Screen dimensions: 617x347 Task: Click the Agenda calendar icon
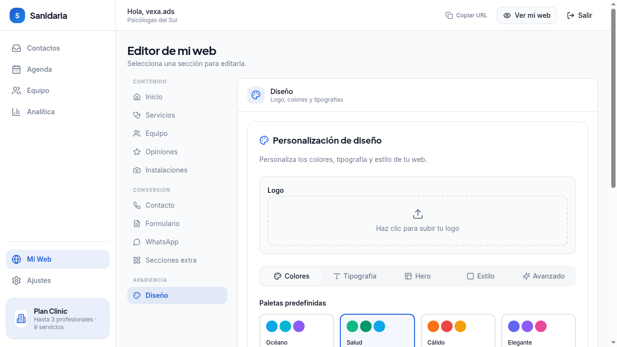tap(16, 69)
